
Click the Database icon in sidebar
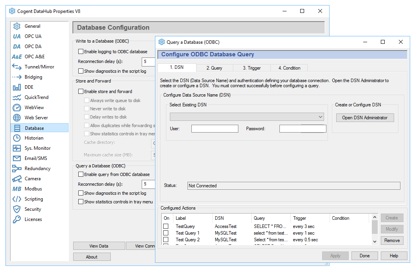pos(17,128)
